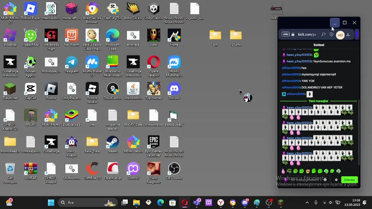The image size is (372, 209).
Task: Click the YaynSunucusu.exaroton.me message text
Action: tap(332, 61)
